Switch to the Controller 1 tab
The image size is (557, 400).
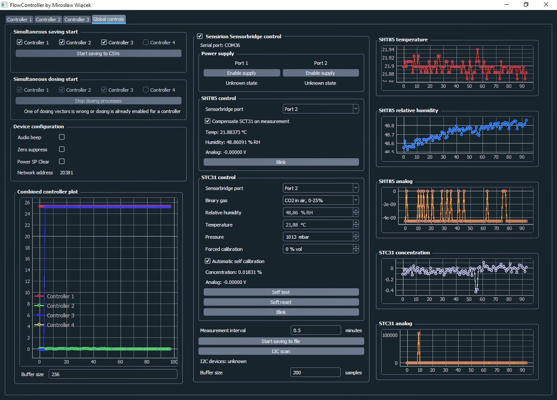pos(19,20)
